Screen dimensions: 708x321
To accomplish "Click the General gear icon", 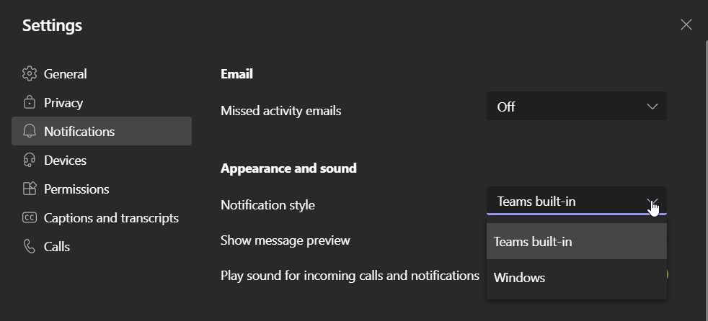I will point(30,73).
